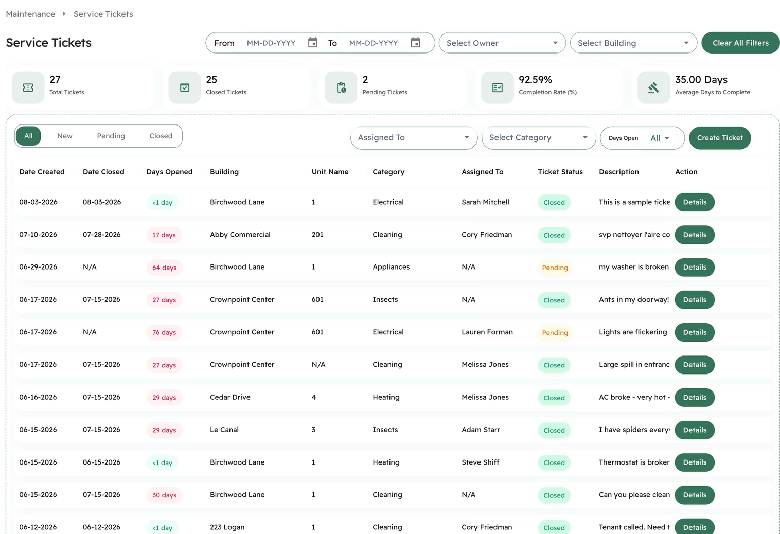The width and height of the screenshot is (780, 534).
Task: Open the To date calendar picker
Action: tap(415, 43)
